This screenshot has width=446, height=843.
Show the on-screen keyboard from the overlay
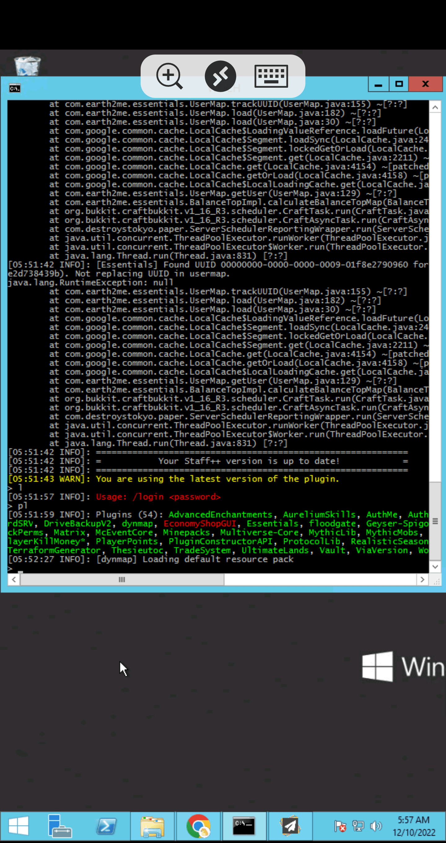[x=271, y=76]
